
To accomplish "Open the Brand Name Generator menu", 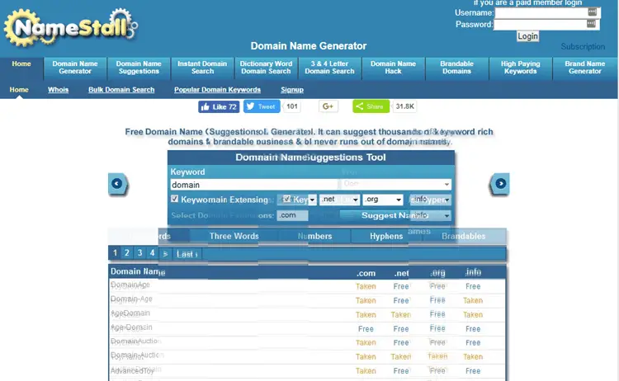I will 584,68.
